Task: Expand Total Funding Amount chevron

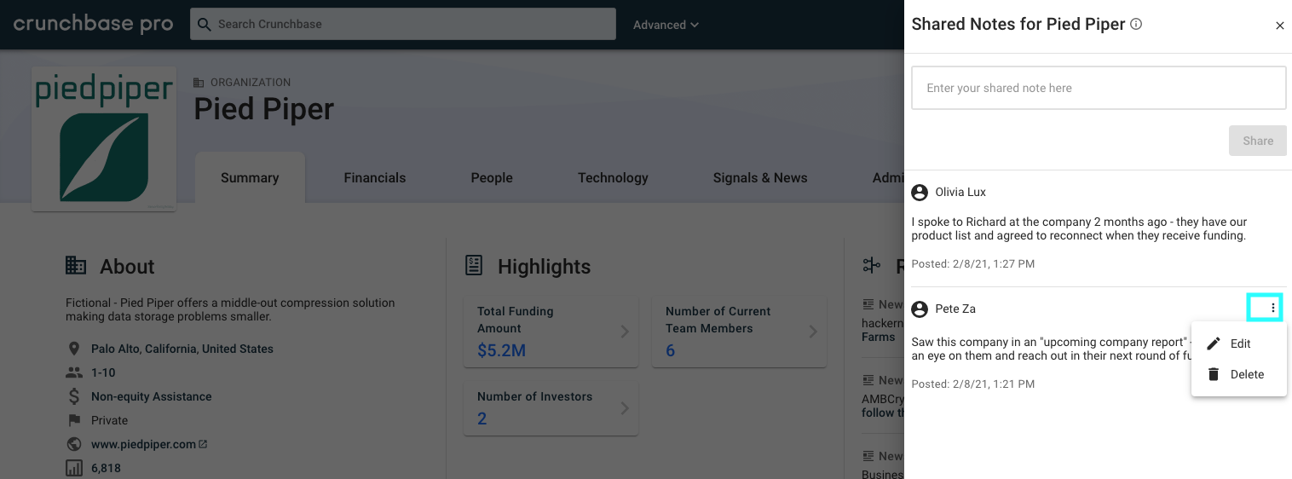Action: (624, 332)
